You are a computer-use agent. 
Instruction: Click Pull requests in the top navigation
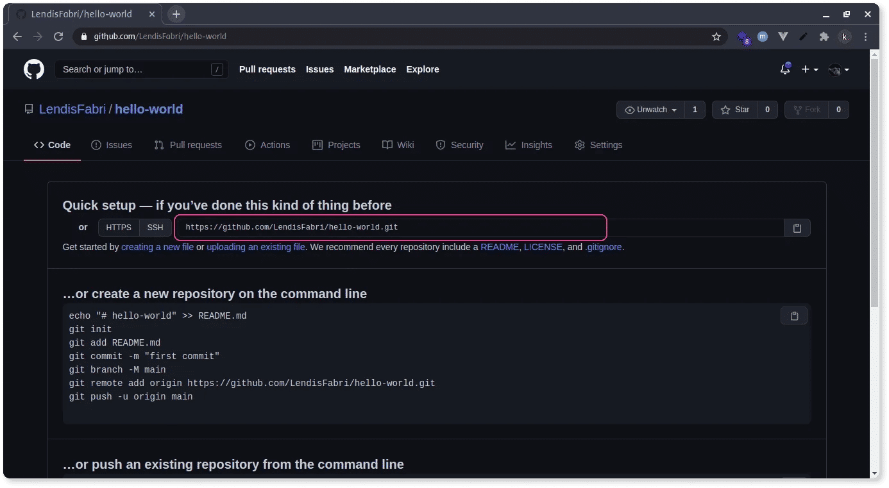pyautogui.click(x=267, y=69)
